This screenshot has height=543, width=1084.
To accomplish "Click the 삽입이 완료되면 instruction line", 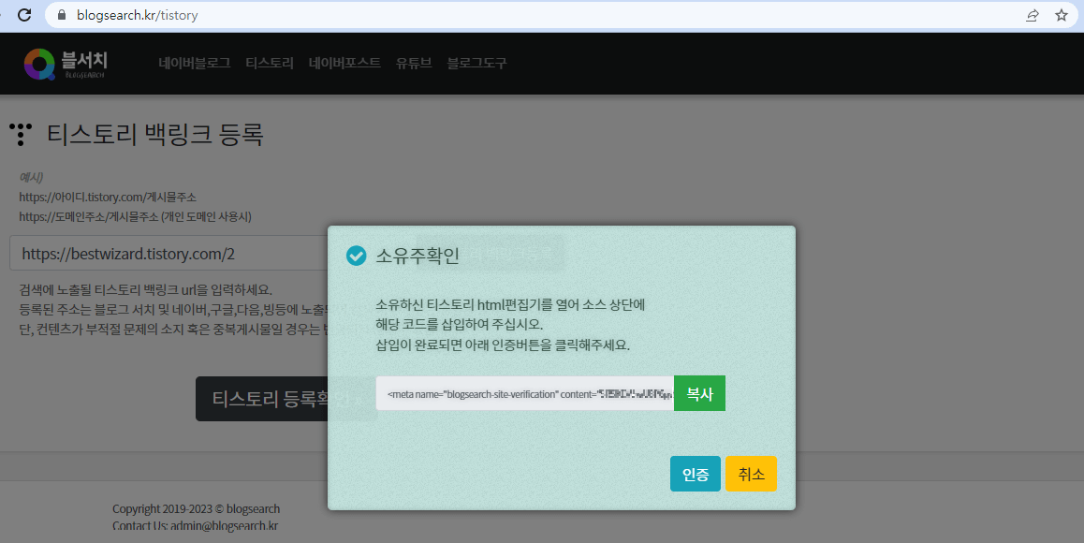I will point(503,345).
